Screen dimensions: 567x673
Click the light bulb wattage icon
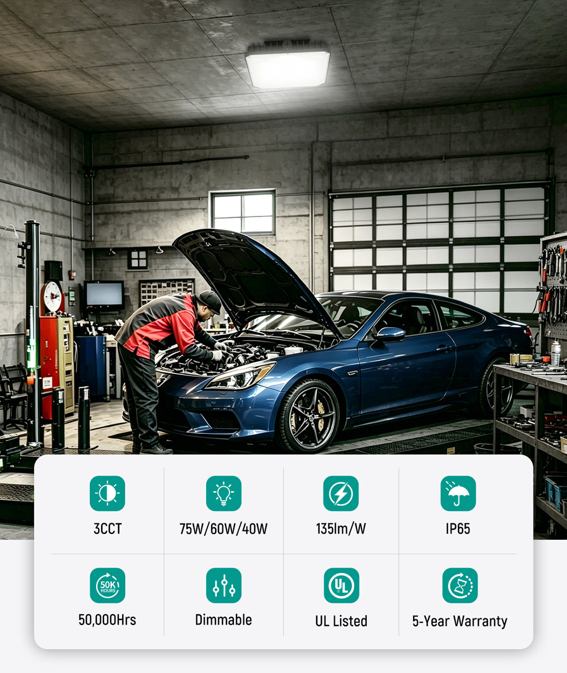point(224,493)
